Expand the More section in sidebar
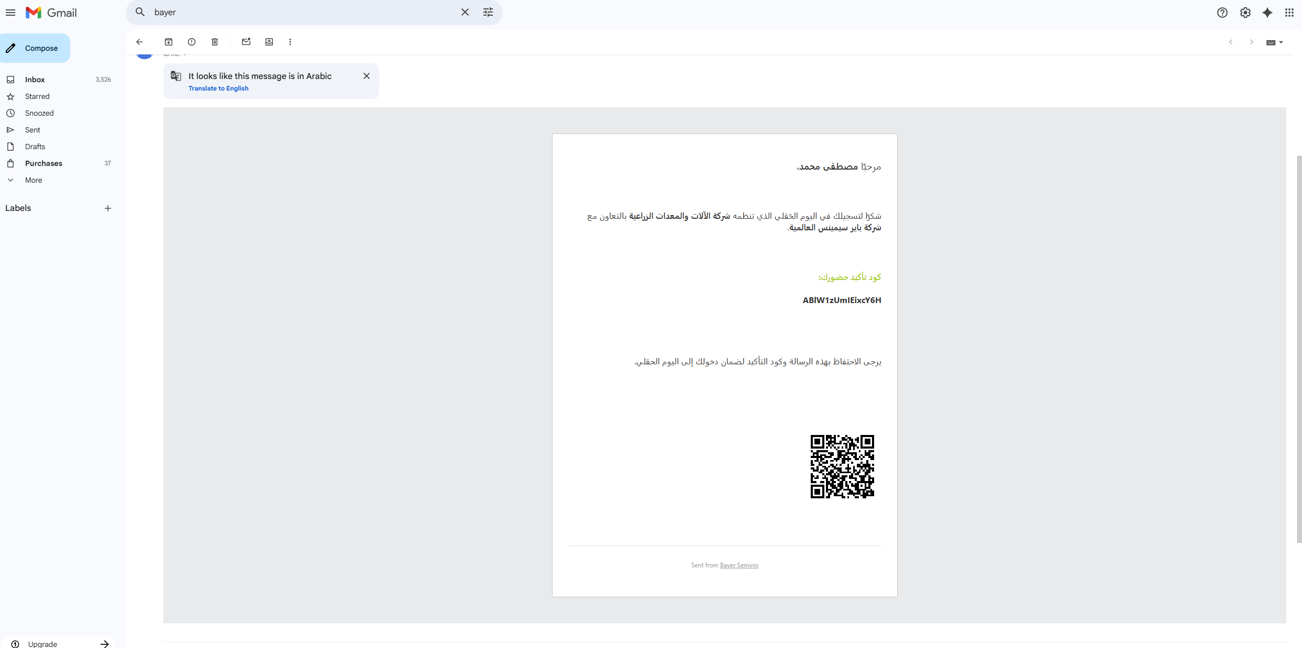Image resolution: width=1302 pixels, height=648 pixels. (34, 180)
